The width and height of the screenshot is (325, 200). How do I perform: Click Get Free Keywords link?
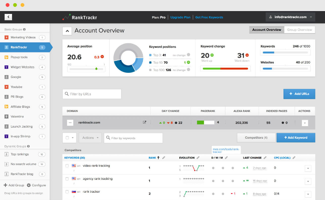(209, 17)
